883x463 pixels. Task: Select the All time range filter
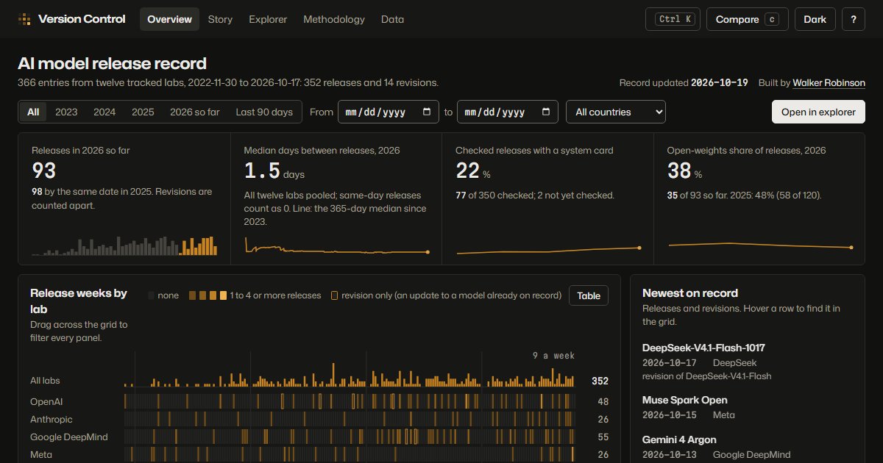[33, 112]
